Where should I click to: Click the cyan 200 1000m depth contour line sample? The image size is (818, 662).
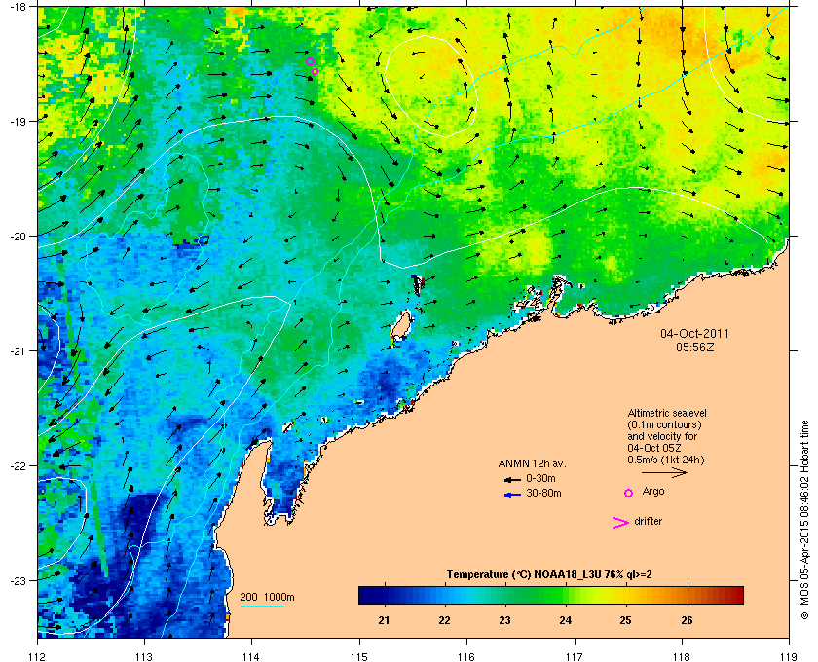tap(261, 606)
